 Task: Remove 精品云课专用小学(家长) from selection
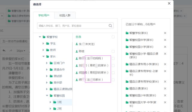click(165, 64)
